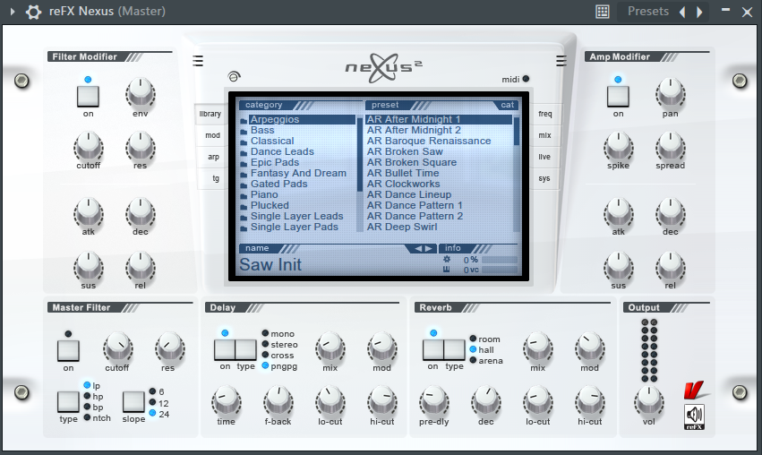Toggle the Filter Modifier on button
This screenshot has width=762, height=455.
(88, 96)
